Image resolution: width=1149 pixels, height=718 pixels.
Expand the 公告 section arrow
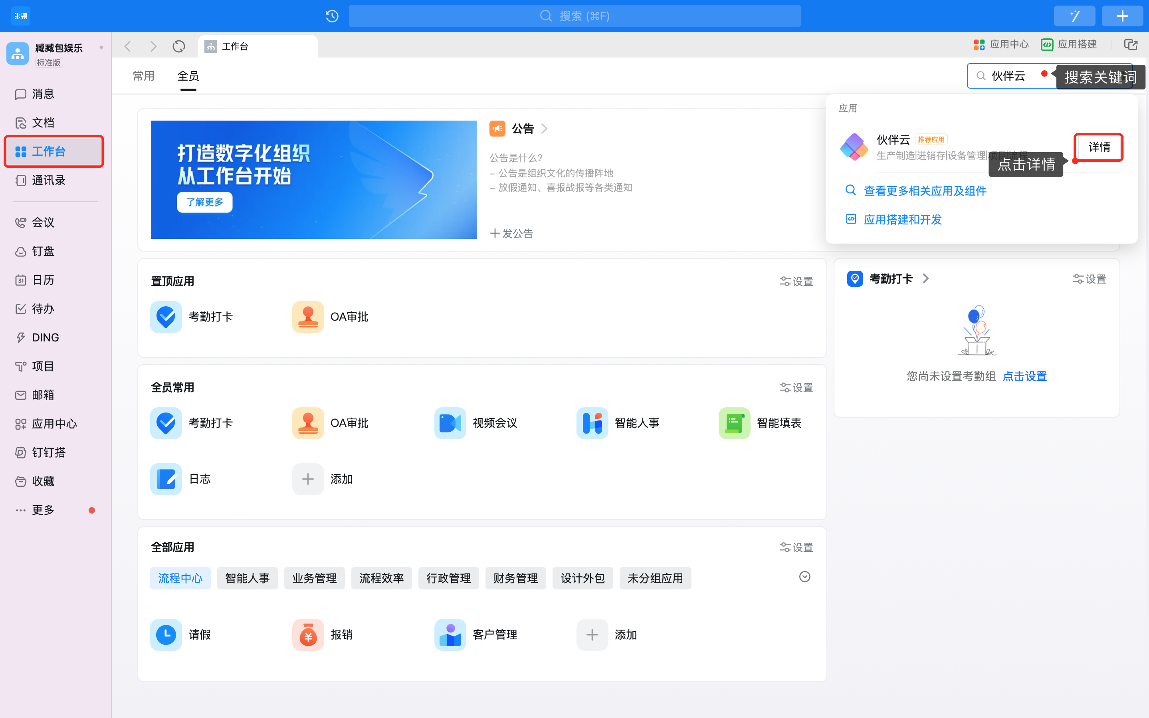[x=544, y=129]
